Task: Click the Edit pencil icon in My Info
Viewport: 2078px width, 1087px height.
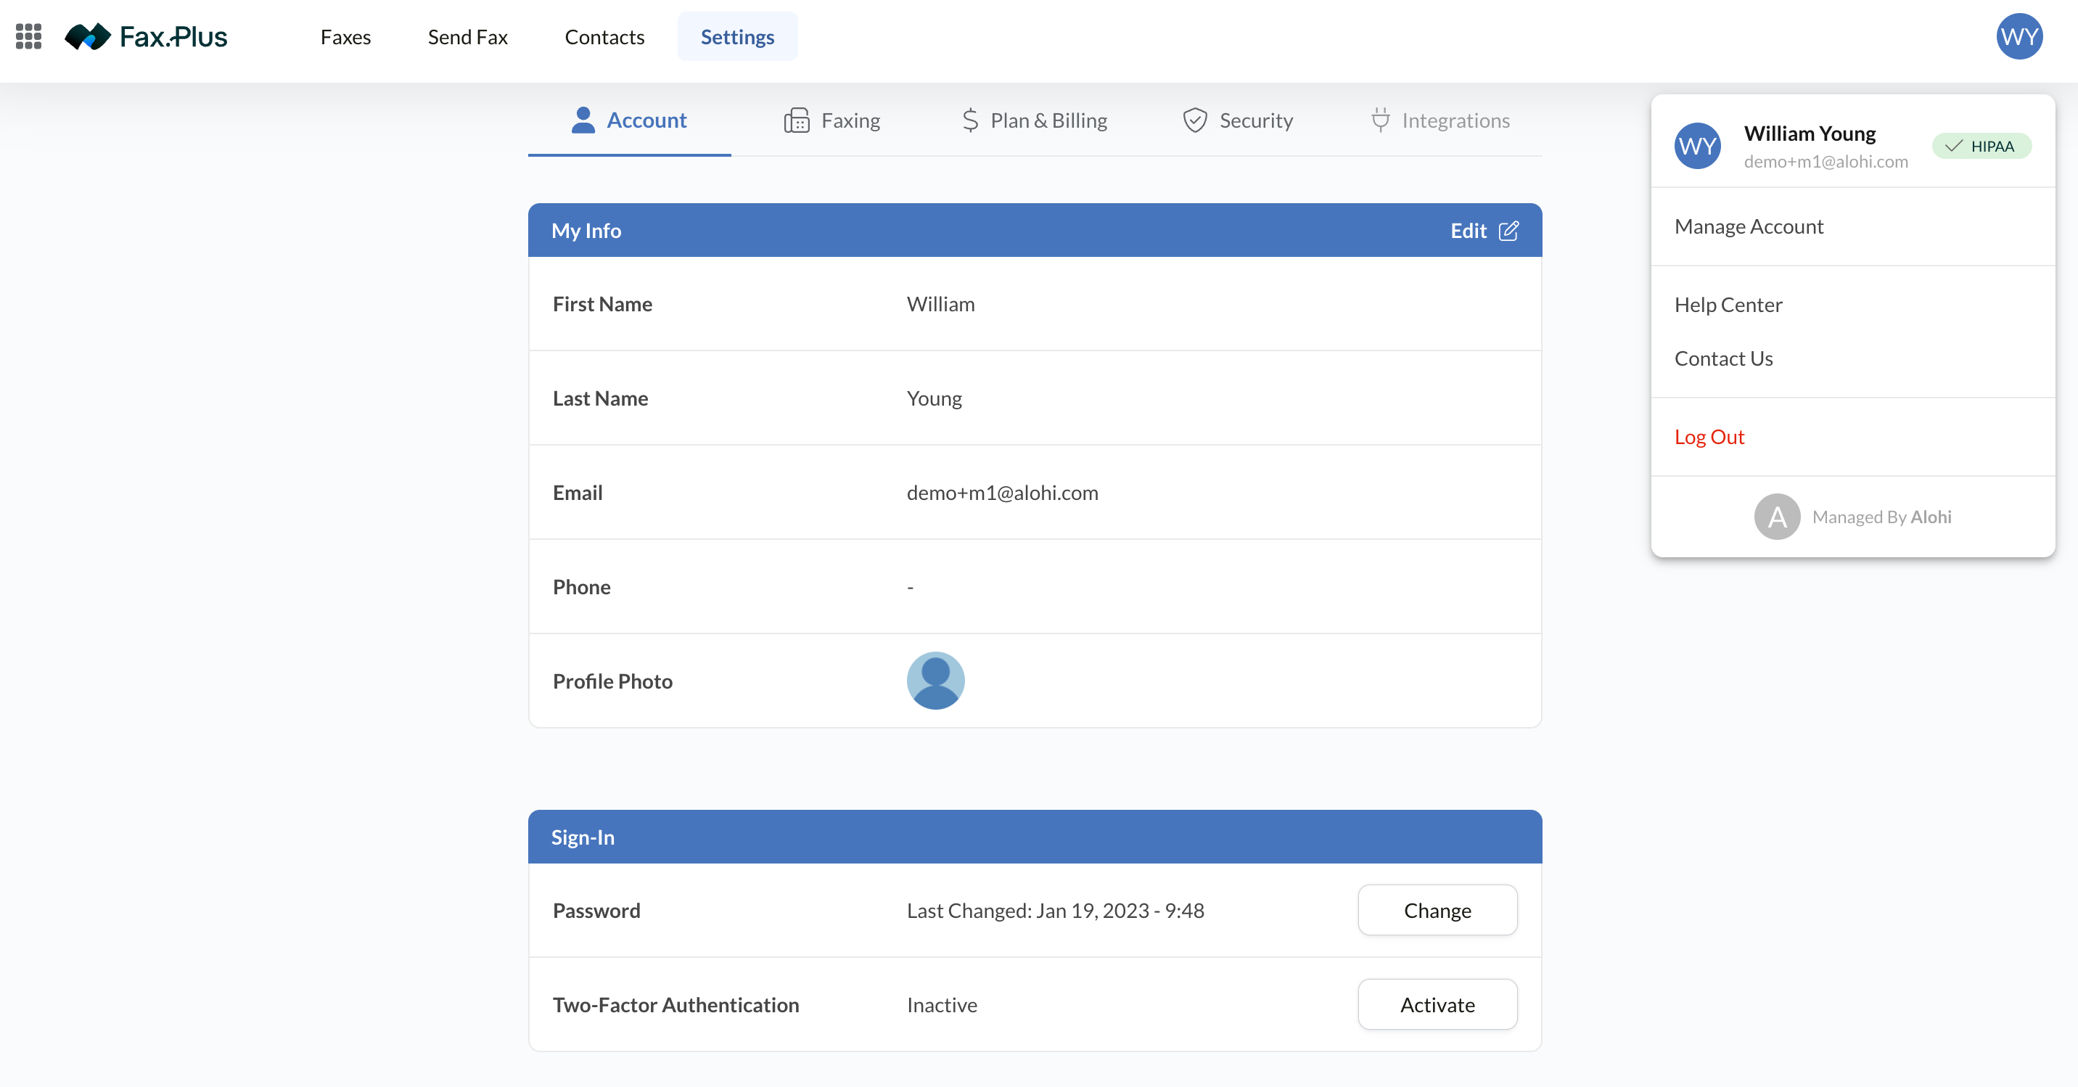Action: point(1508,231)
